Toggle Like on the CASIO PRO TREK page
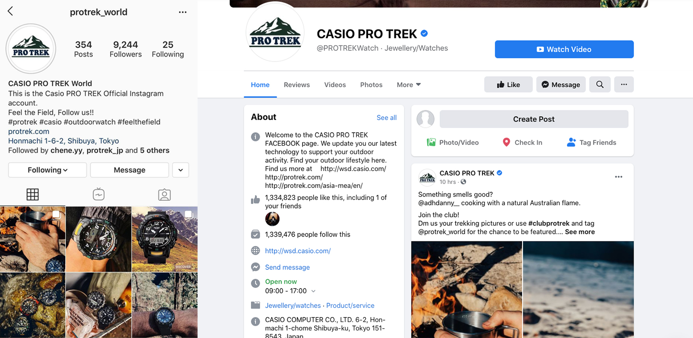This screenshot has width=693, height=338. click(508, 85)
